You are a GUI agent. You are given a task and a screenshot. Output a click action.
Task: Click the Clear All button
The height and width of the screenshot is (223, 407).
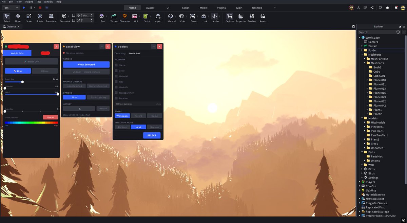coord(51,117)
